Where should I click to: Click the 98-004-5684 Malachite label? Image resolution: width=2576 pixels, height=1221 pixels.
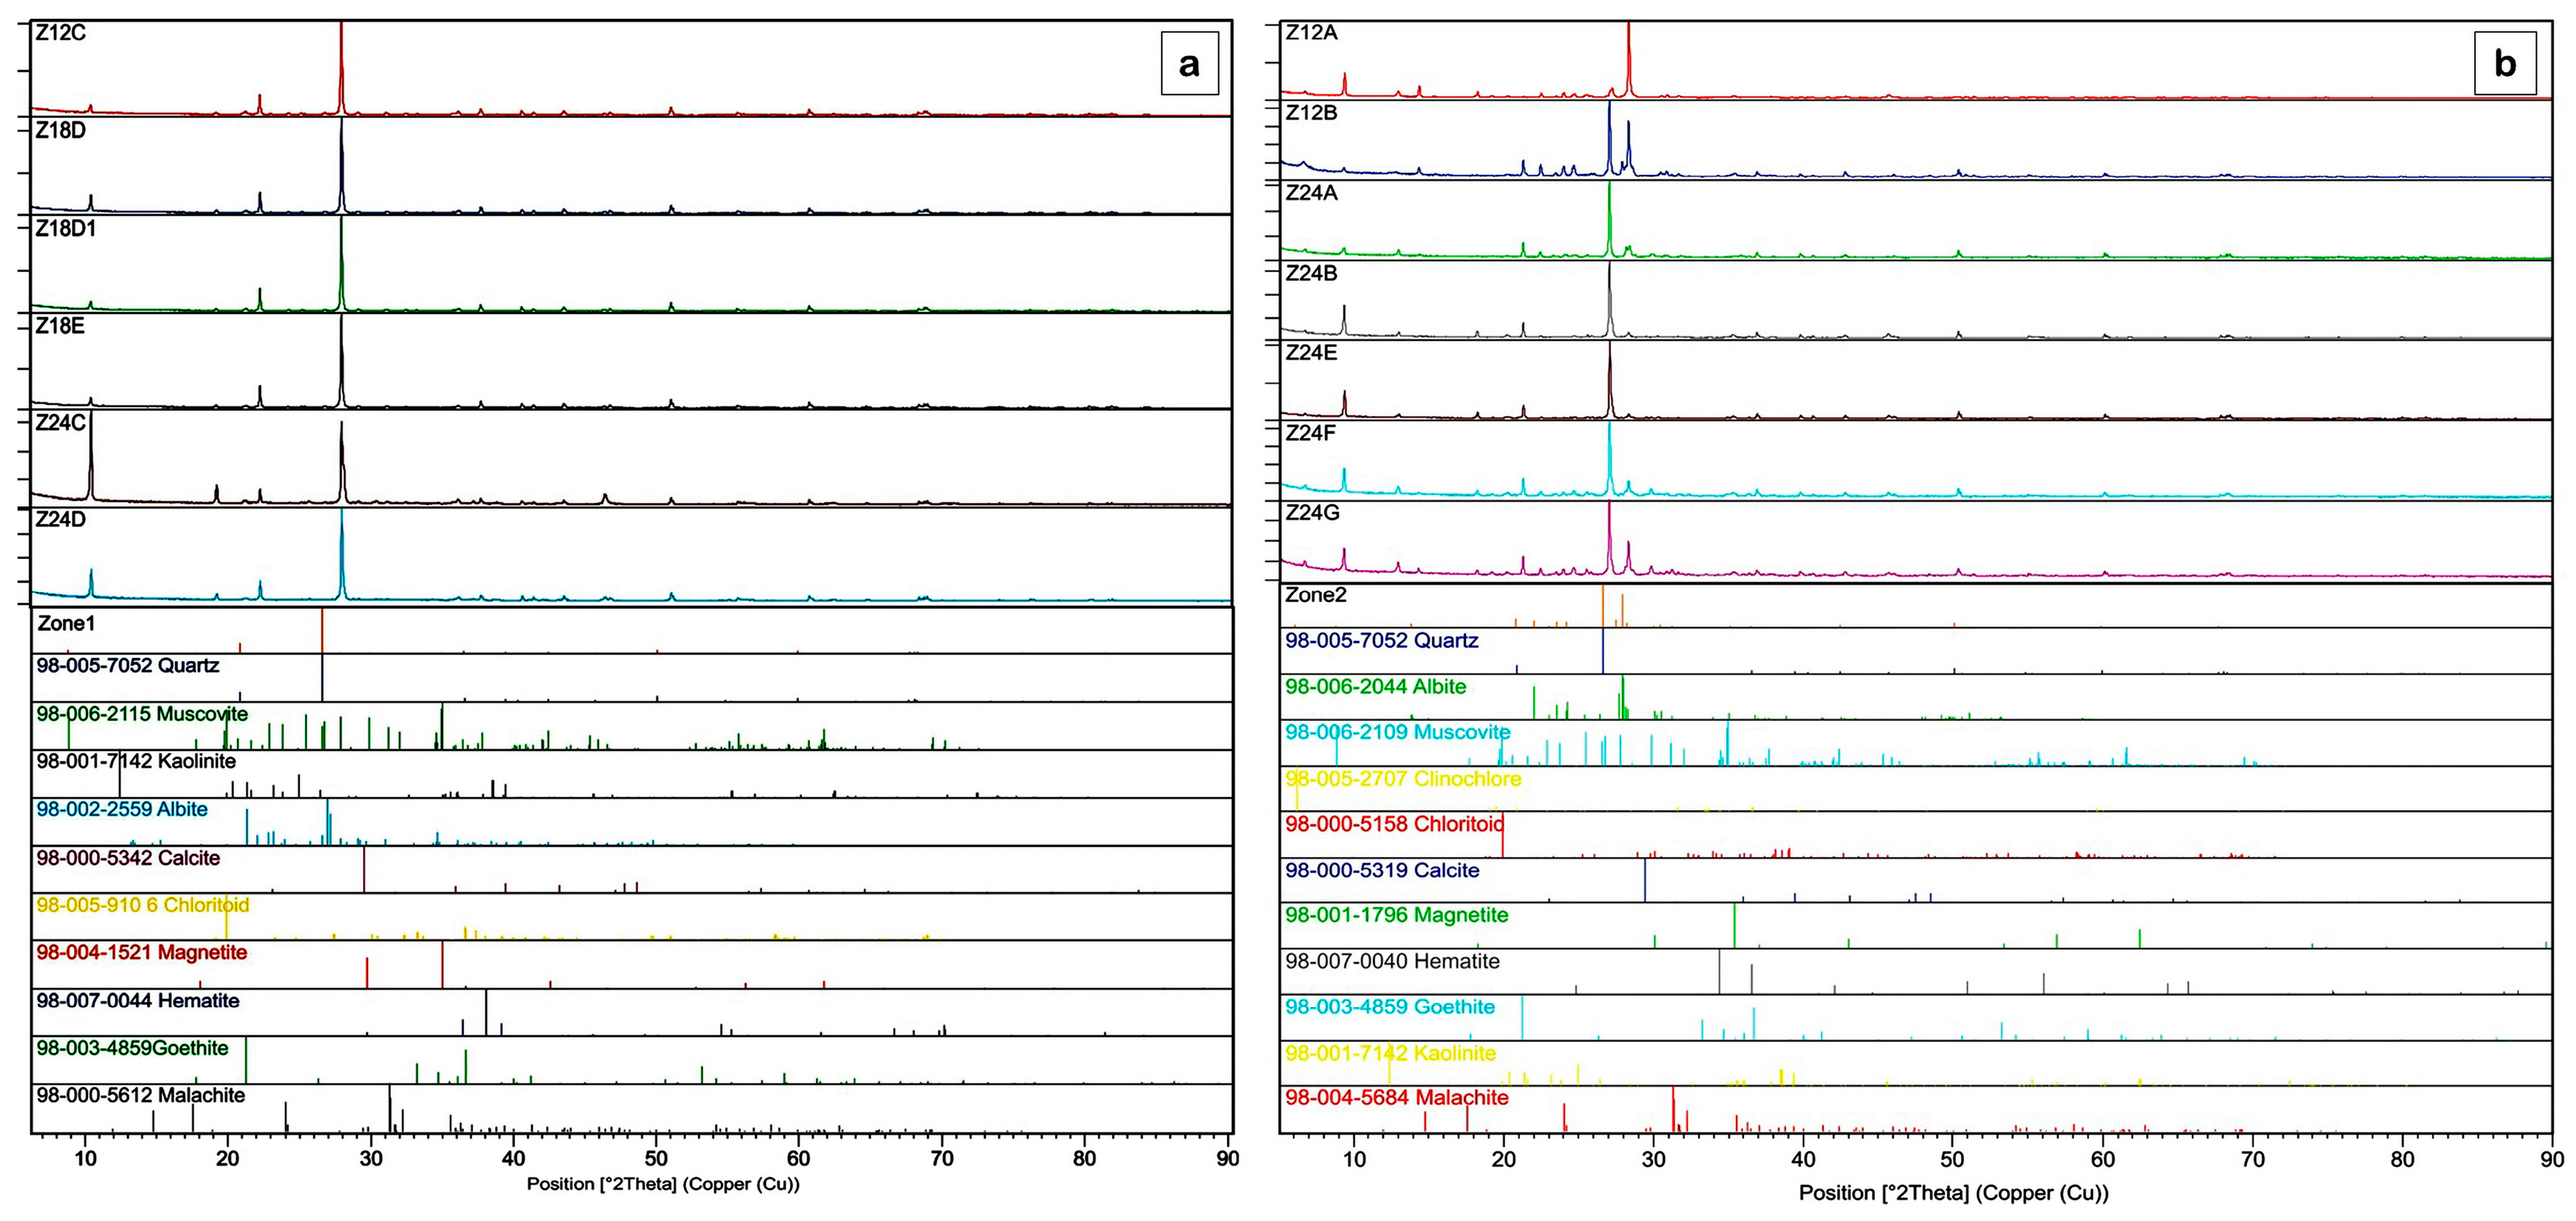point(1397,1097)
